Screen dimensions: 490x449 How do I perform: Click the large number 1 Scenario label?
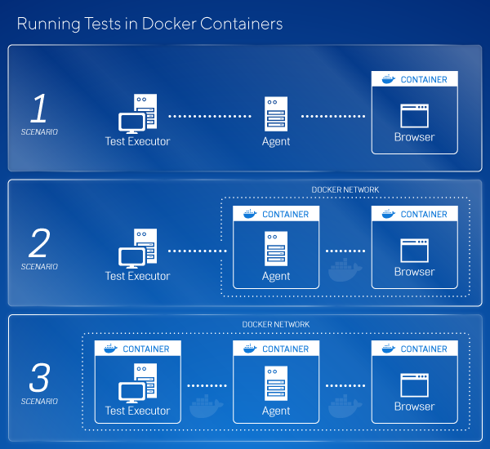[x=39, y=108]
